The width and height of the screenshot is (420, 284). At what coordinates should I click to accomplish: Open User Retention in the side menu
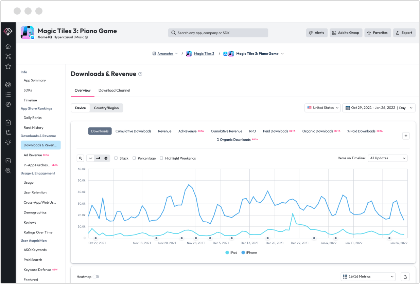coord(35,192)
